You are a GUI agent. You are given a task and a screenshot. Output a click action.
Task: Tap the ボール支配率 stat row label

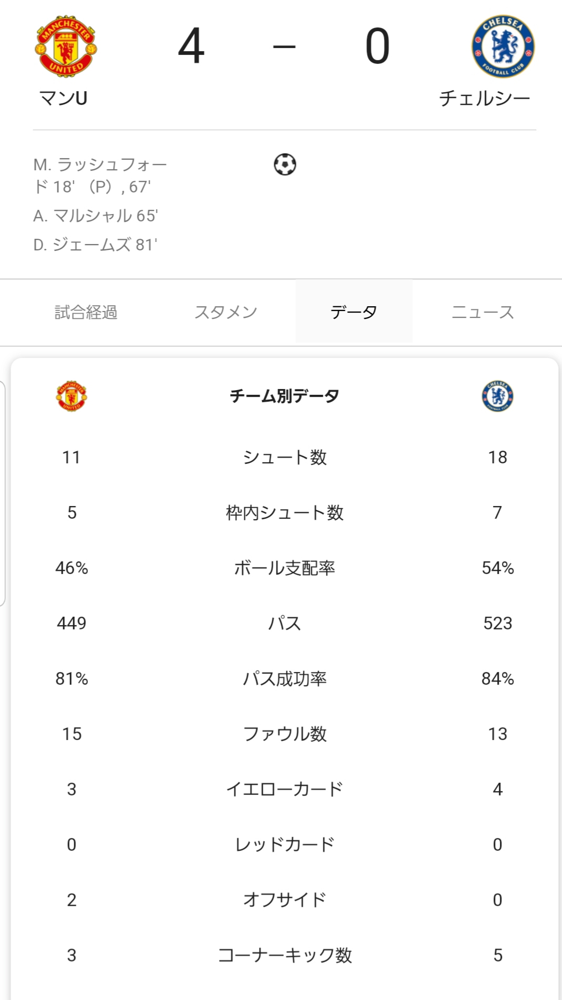tap(284, 568)
